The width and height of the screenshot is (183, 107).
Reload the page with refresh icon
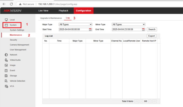click(11, 4)
